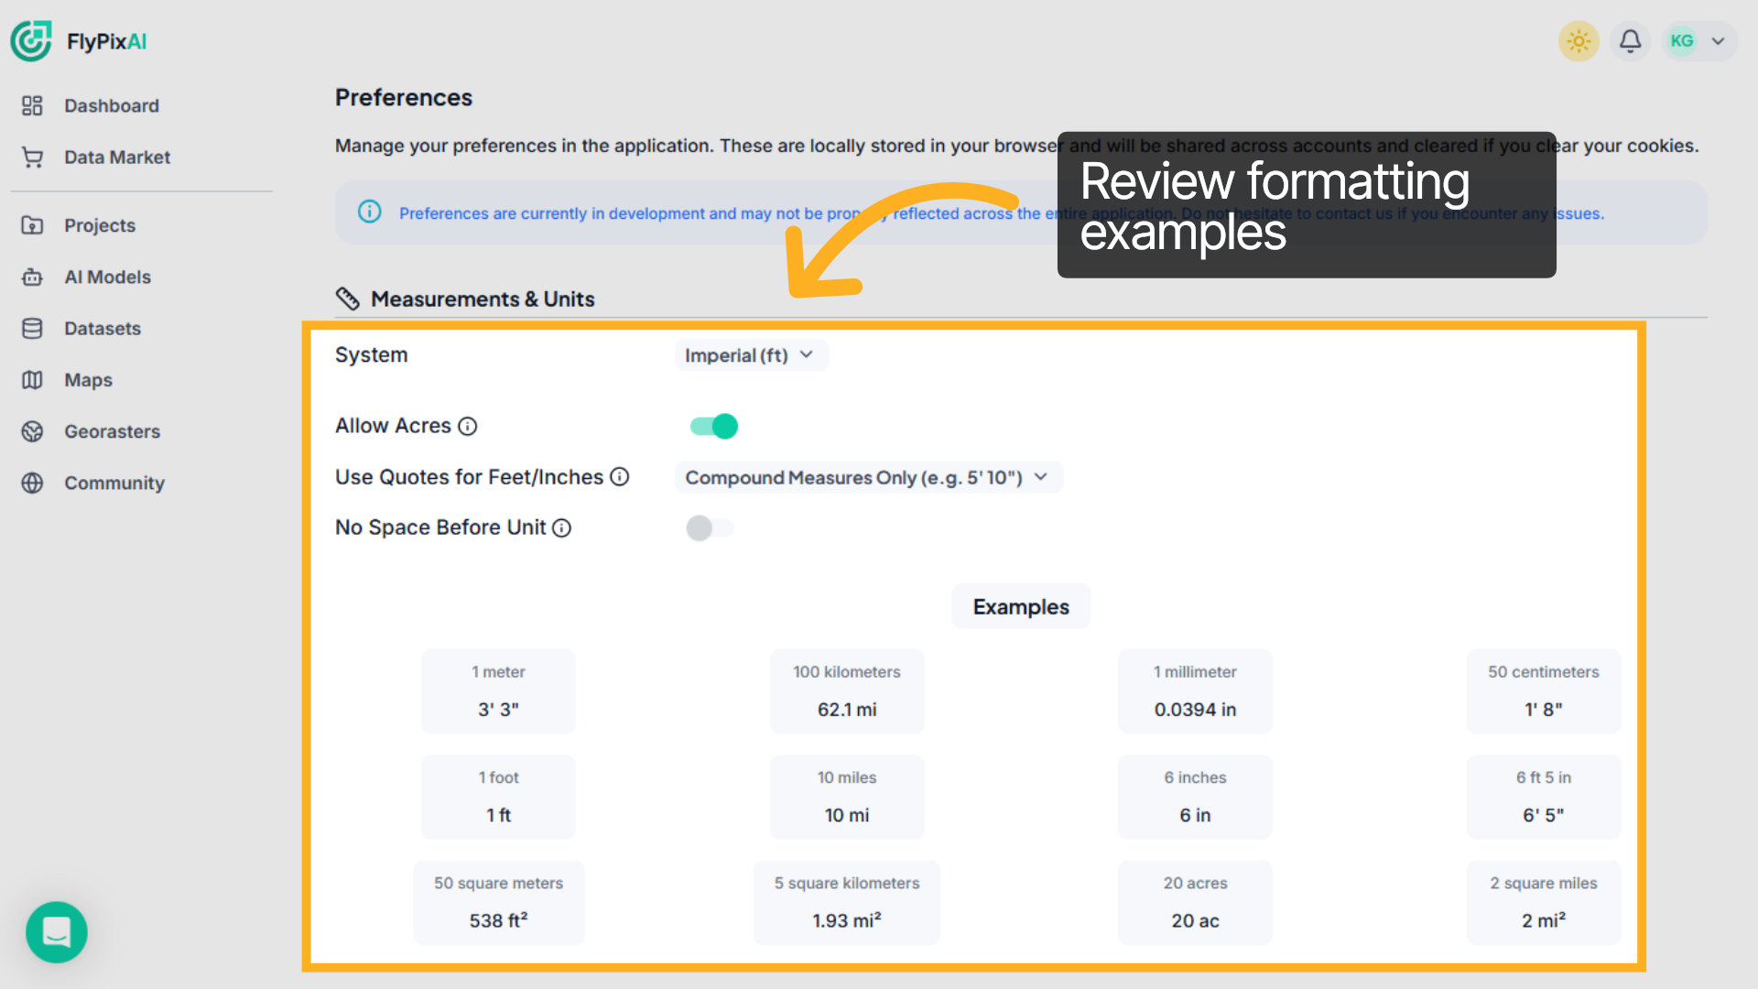Click No Space Before Unit info icon

click(x=562, y=528)
